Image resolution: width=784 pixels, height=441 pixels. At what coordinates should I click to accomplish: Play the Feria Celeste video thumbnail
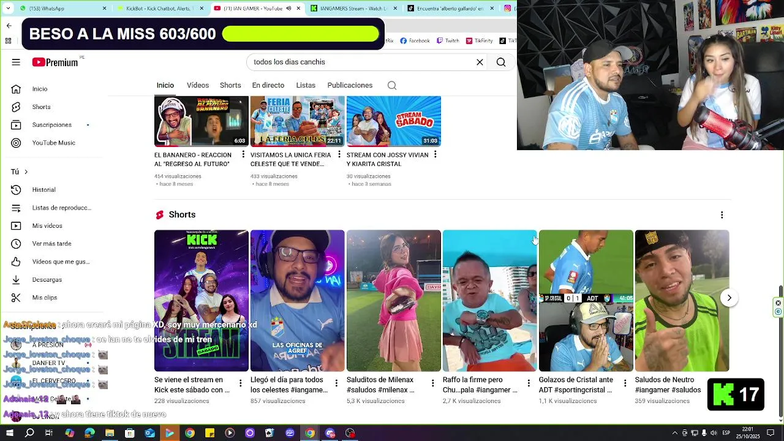pyautogui.click(x=298, y=121)
